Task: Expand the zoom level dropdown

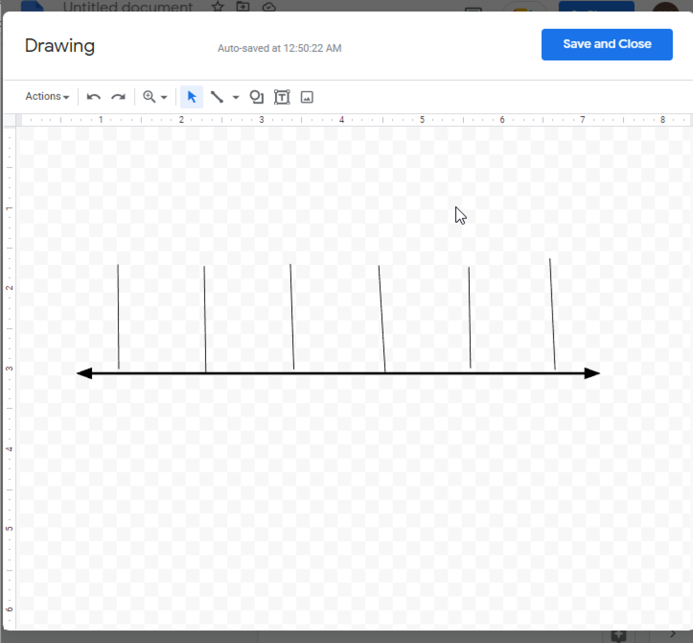Action: 164,97
